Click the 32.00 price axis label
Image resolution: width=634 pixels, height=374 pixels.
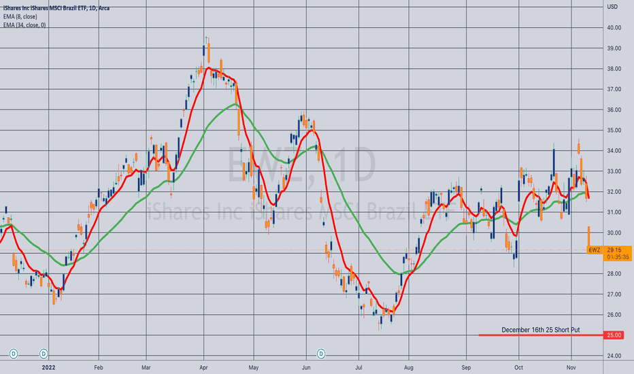[x=614, y=192]
